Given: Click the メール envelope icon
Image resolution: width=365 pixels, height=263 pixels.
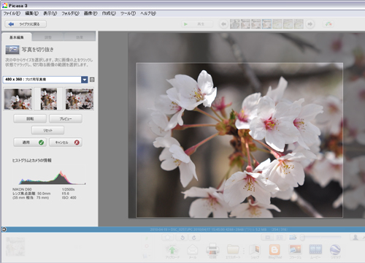Looking at the screenshot, I should [x=193, y=251].
